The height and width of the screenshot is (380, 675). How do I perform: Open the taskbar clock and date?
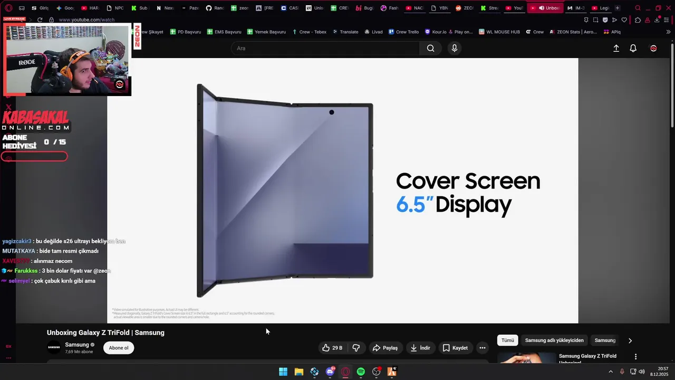659,372
